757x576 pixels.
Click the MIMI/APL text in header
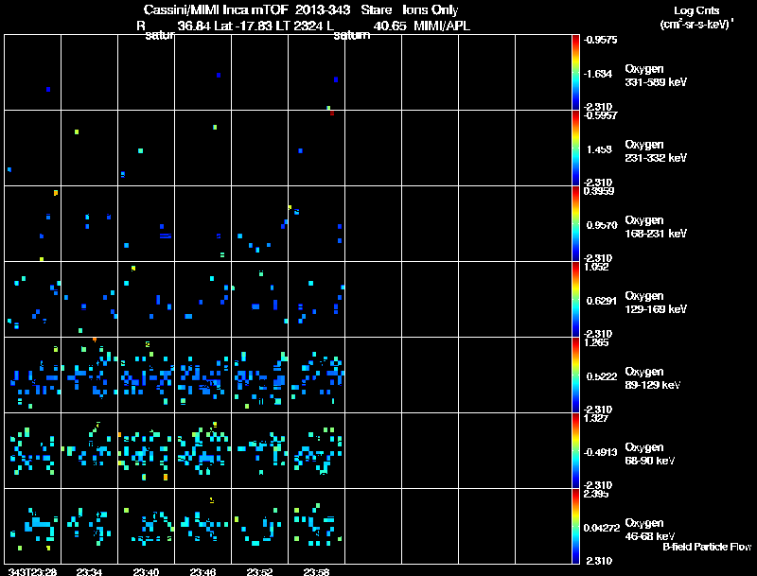pyautogui.click(x=435, y=26)
